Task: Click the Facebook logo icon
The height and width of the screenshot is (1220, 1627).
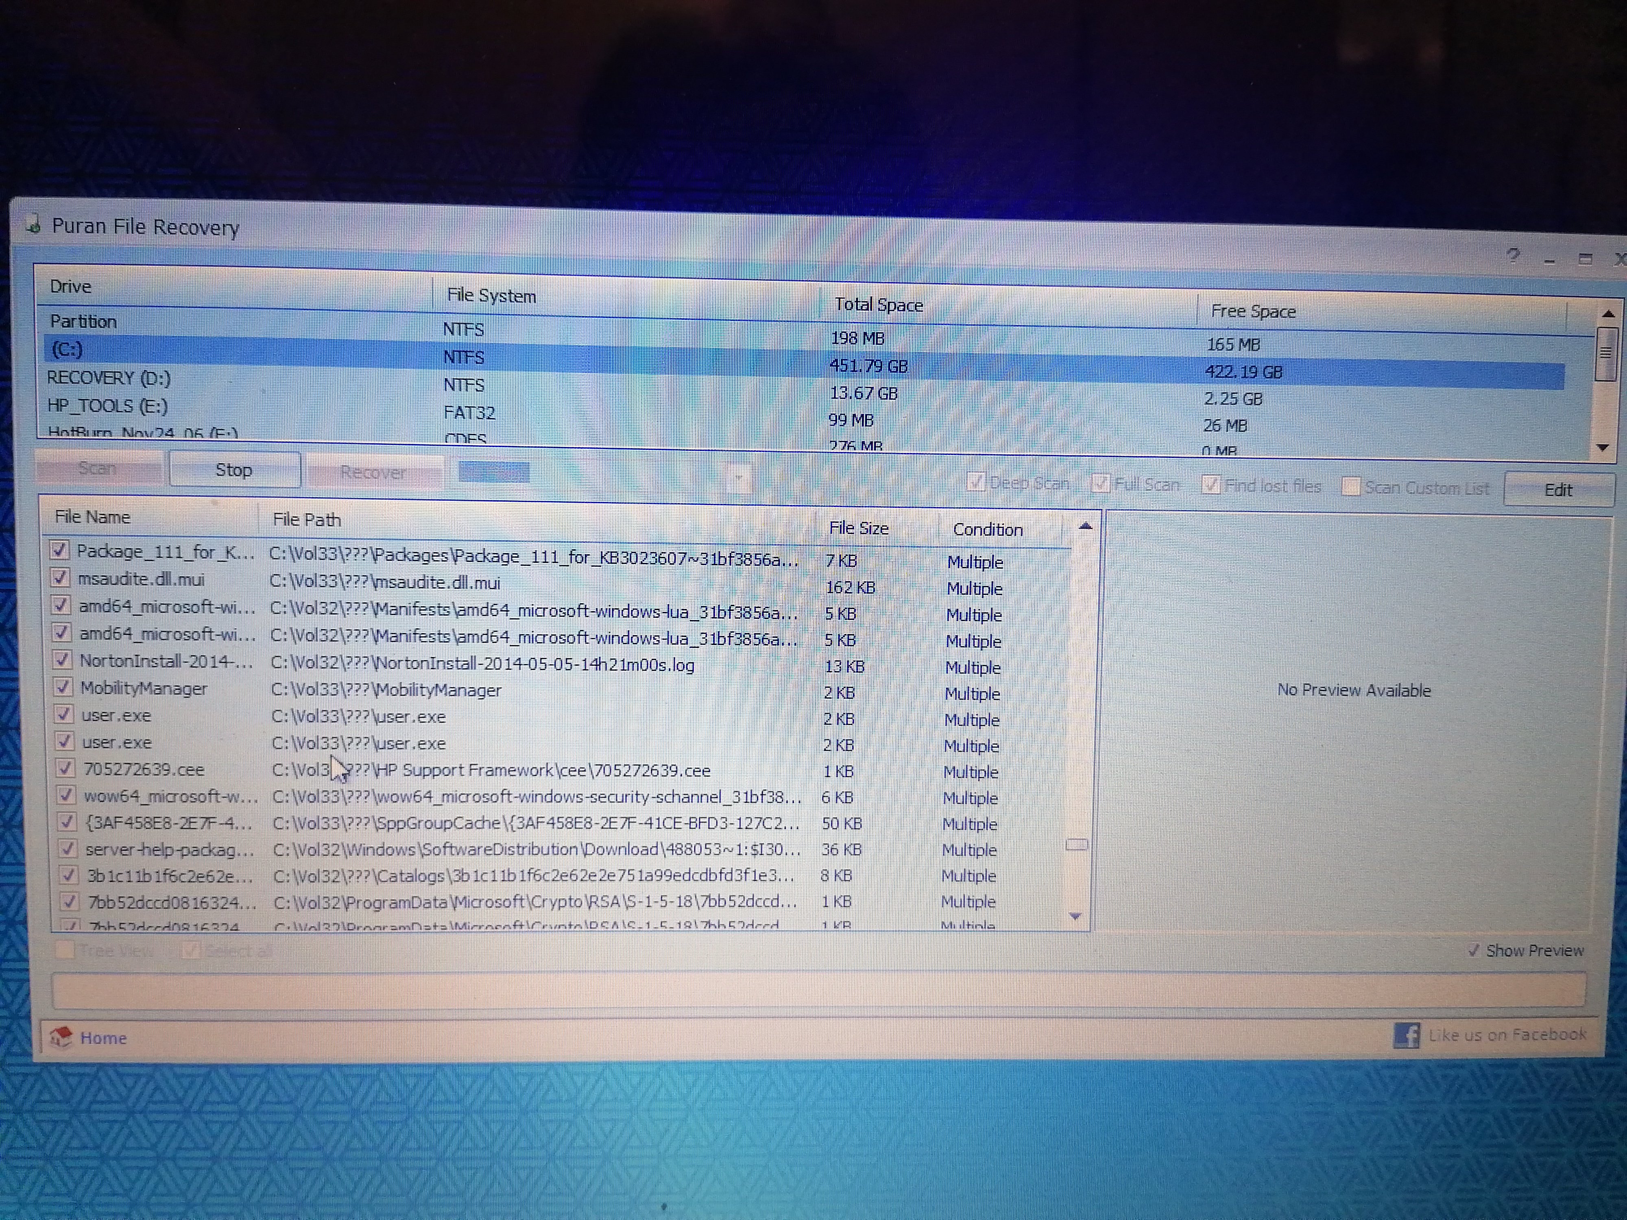Action: pos(1407,1035)
